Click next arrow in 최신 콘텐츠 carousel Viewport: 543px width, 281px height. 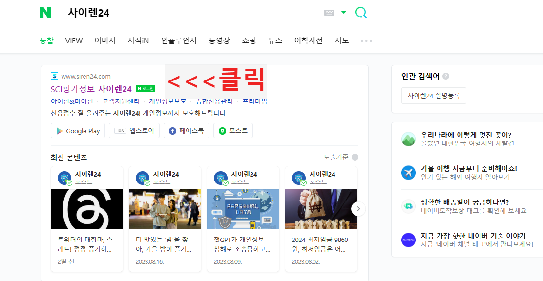click(358, 209)
